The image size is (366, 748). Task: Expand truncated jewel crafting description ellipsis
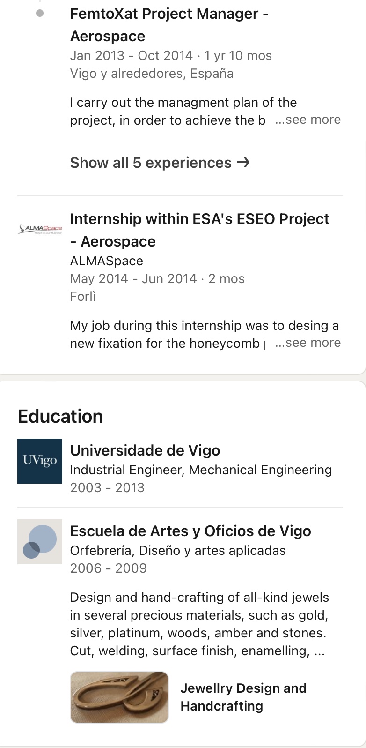coord(320,651)
